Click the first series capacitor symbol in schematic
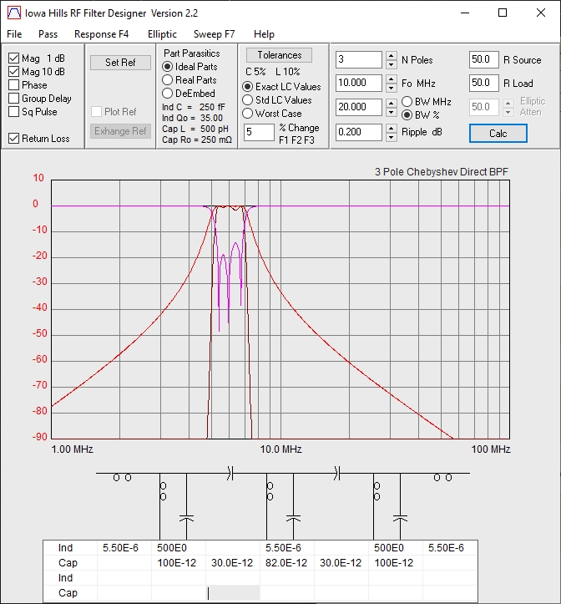This screenshot has width=561, height=604. click(230, 473)
